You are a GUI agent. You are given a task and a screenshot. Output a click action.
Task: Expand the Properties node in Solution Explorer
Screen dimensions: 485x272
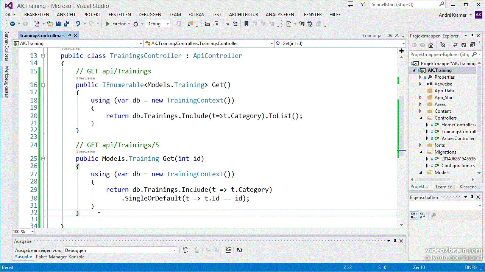point(420,77)
